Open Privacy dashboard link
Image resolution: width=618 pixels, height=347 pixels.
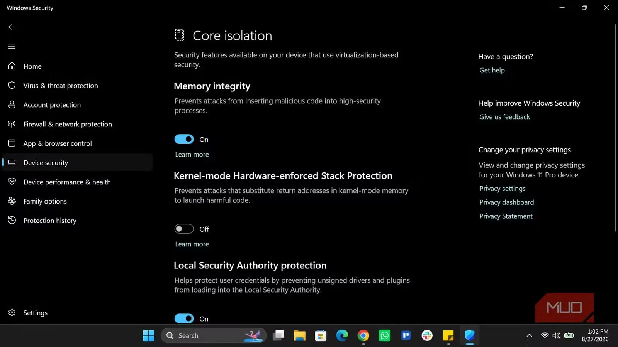pos(507,202)
